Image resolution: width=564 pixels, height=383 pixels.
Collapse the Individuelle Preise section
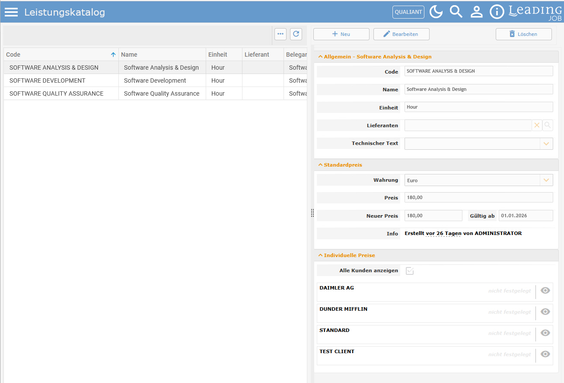click(x=320, y=255)
